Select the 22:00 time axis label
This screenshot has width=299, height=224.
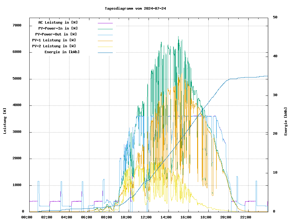tap(246, 217)
